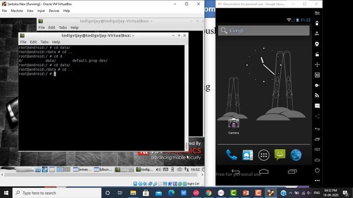Open VirtualBox Devices menu

click(x=54, y=11)
